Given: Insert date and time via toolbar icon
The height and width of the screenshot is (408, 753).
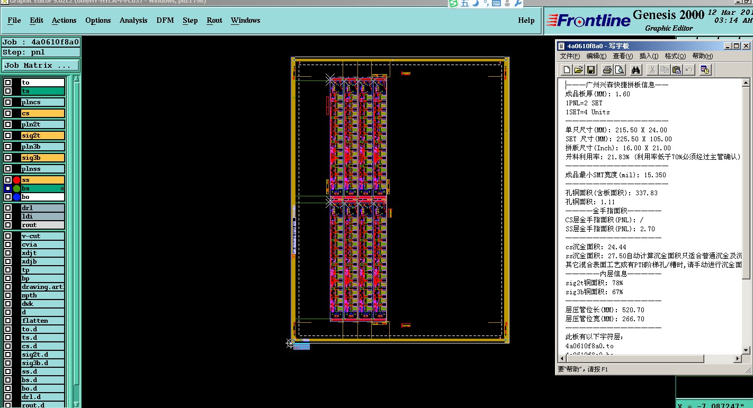Looking at the screenshot, I should [x=705, y=70].
